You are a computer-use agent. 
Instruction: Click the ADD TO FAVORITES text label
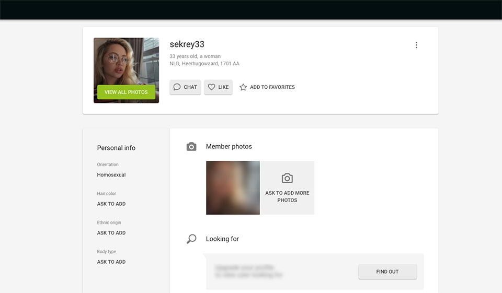coord(272,87)
